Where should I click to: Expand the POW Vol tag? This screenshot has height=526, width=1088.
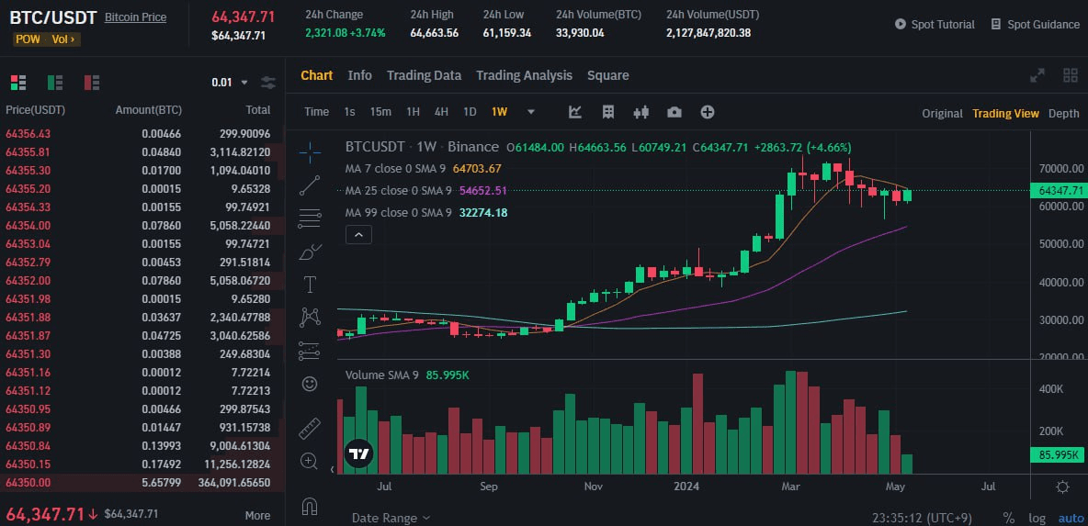47,39
